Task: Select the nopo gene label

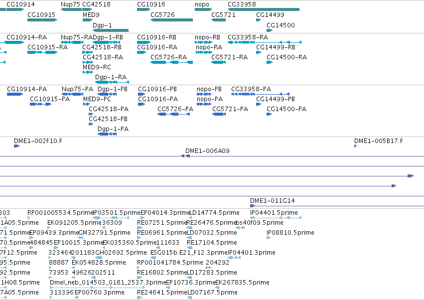Action: (202, 4)
